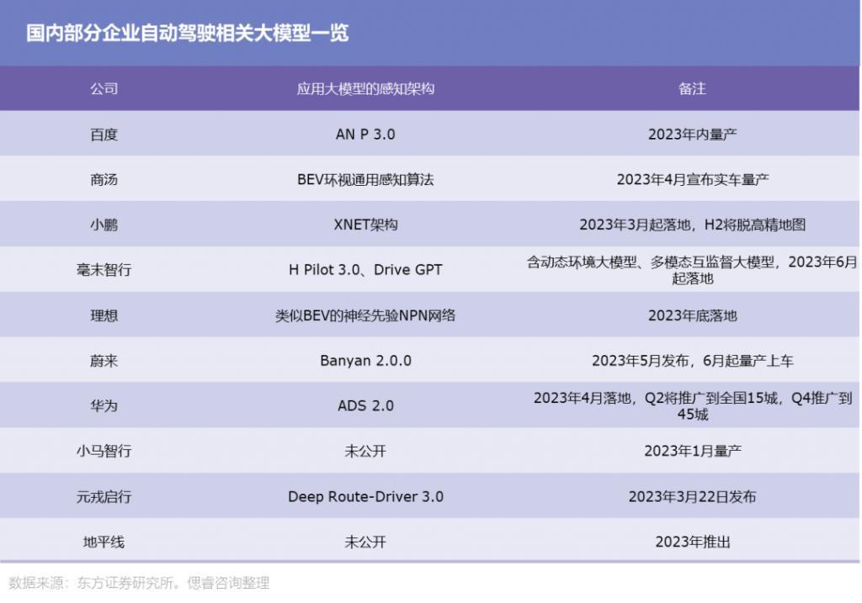
Task: Click the 公司 column header
Action: [104, 88]
